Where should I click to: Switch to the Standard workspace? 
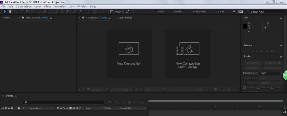(x=178, y=11)
